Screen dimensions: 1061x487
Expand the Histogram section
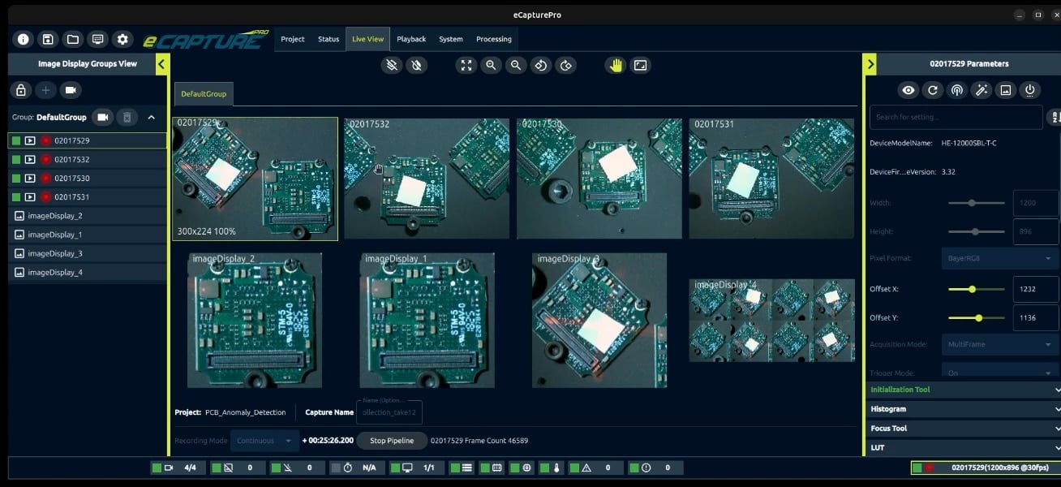(963, 409)
